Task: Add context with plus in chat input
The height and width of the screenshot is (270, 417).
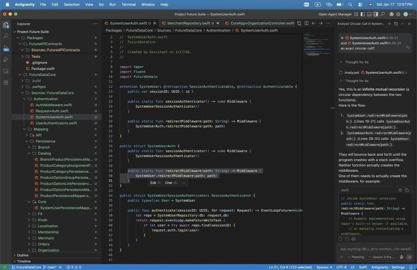Action: [x=342, y=257]
